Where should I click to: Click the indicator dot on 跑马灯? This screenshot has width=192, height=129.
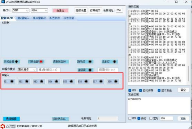(90, 62)
